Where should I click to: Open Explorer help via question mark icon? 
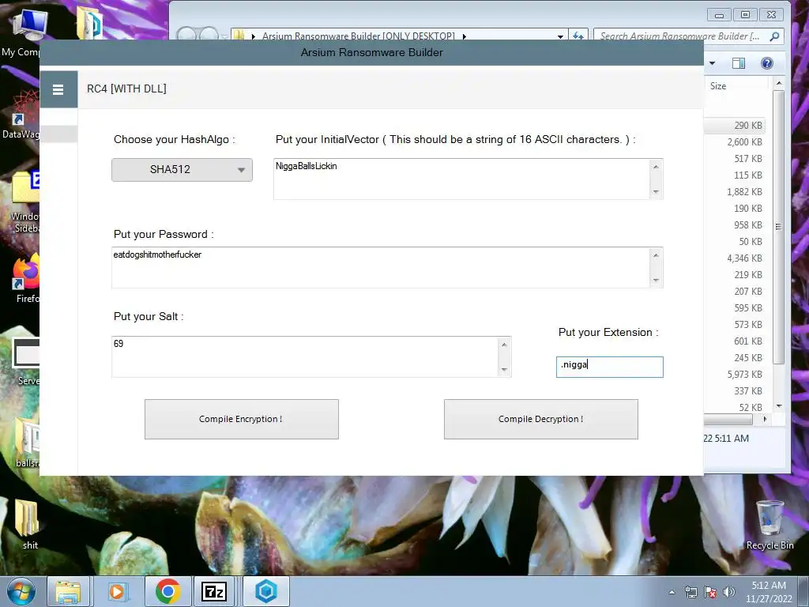tap(766, 63)
